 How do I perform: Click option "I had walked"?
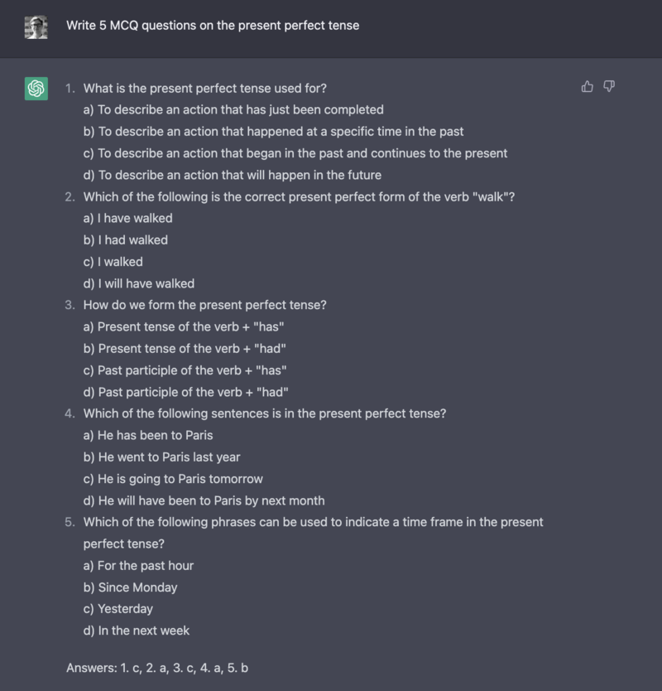[126, 240]
